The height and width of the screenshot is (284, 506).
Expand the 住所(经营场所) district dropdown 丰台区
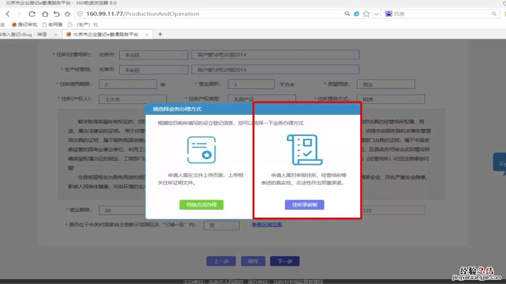153,55
